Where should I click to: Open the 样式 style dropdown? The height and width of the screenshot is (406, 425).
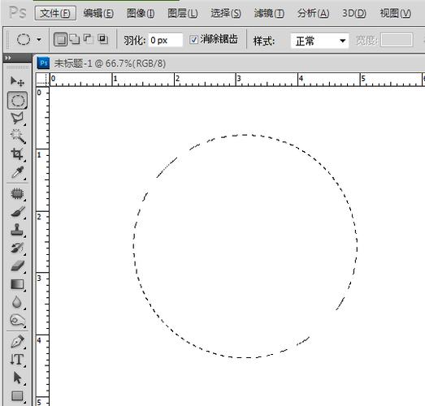pyautogui.click(x=319, y=41)
